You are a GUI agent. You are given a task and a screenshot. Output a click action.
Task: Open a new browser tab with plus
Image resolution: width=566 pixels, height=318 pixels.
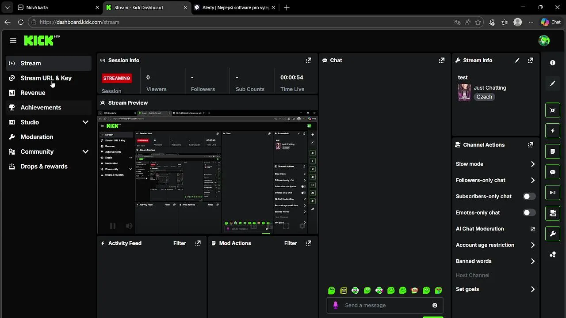287,8
